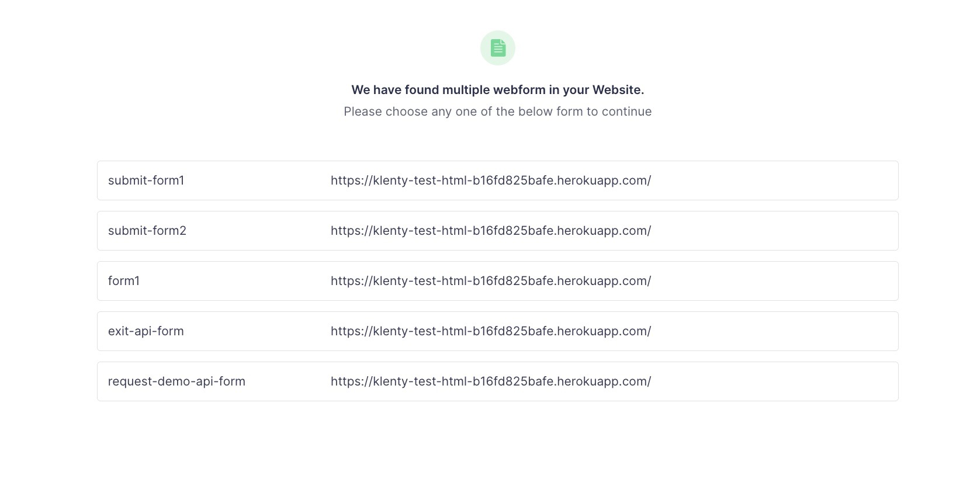The width and height of the screenshot is (977, 500).
Task: Click the form1 name label
Action: [x=124, y=281]
